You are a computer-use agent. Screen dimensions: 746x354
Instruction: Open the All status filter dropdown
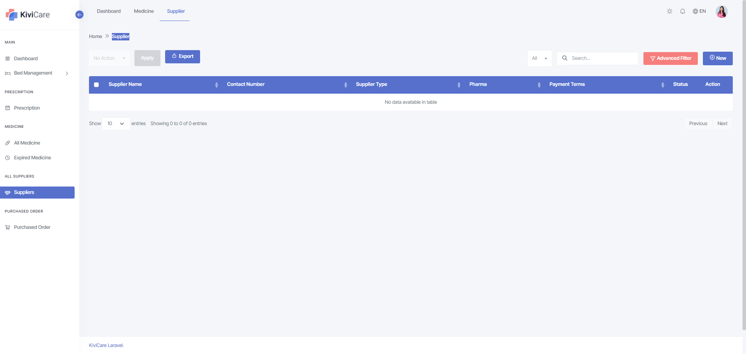[x=539, y=58]
